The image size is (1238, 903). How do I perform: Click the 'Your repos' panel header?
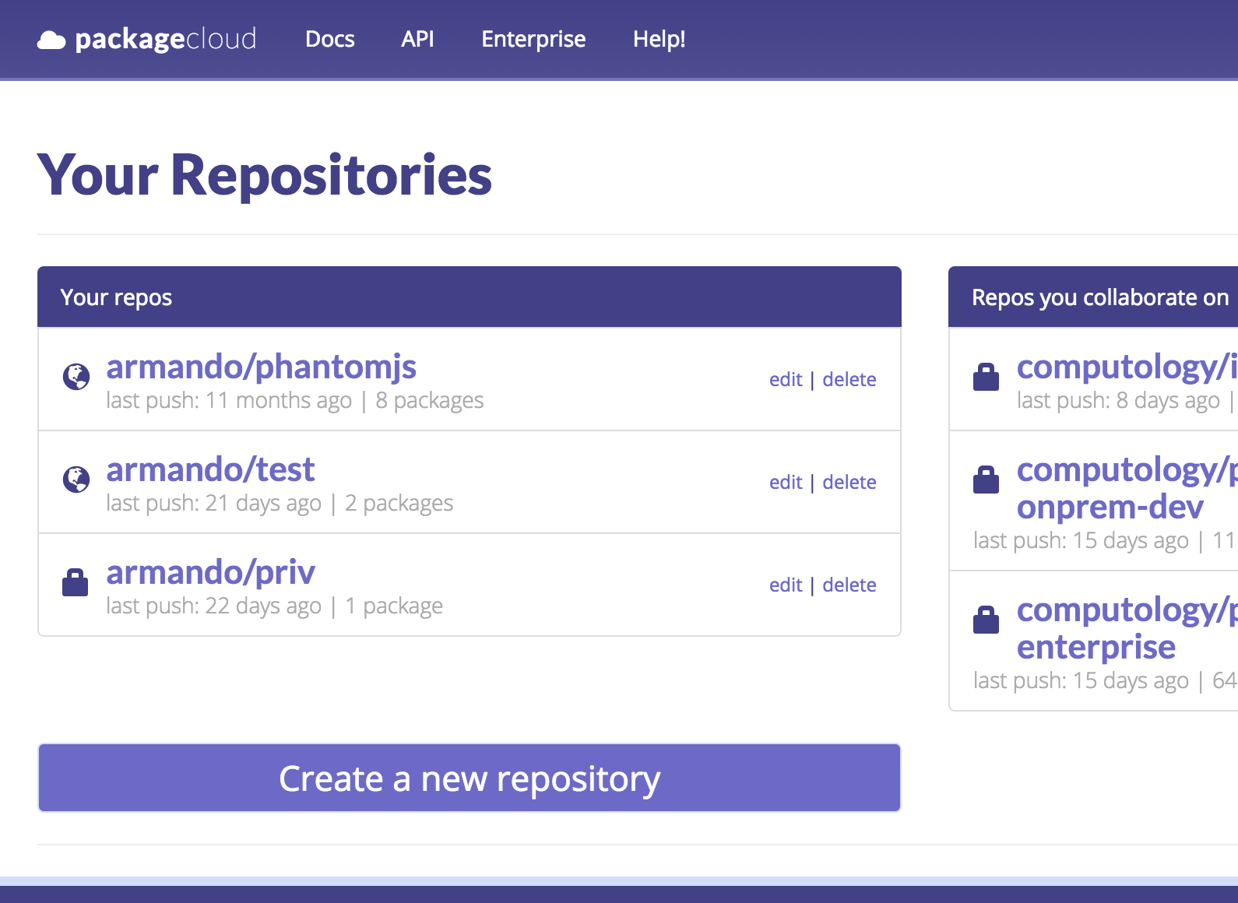(x=470, y=297)
